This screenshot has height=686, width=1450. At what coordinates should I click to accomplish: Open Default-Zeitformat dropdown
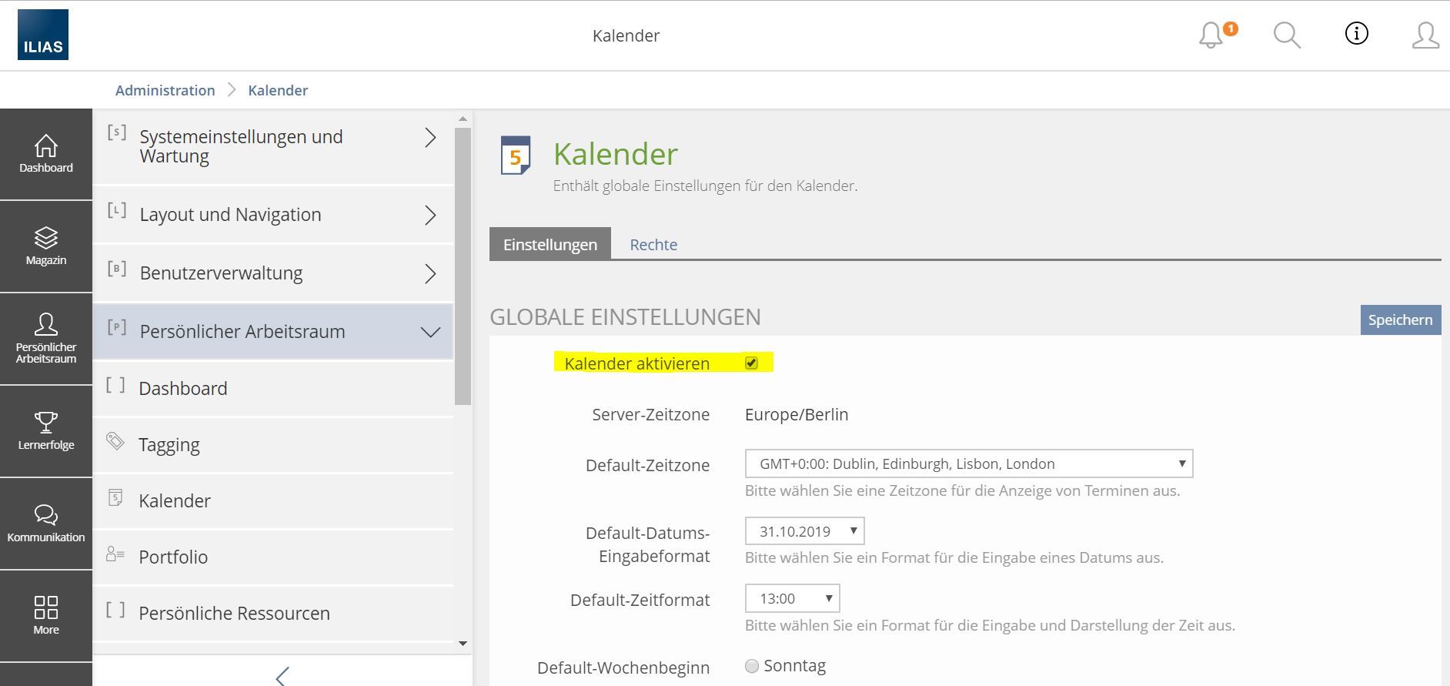(x=792, y=599)
